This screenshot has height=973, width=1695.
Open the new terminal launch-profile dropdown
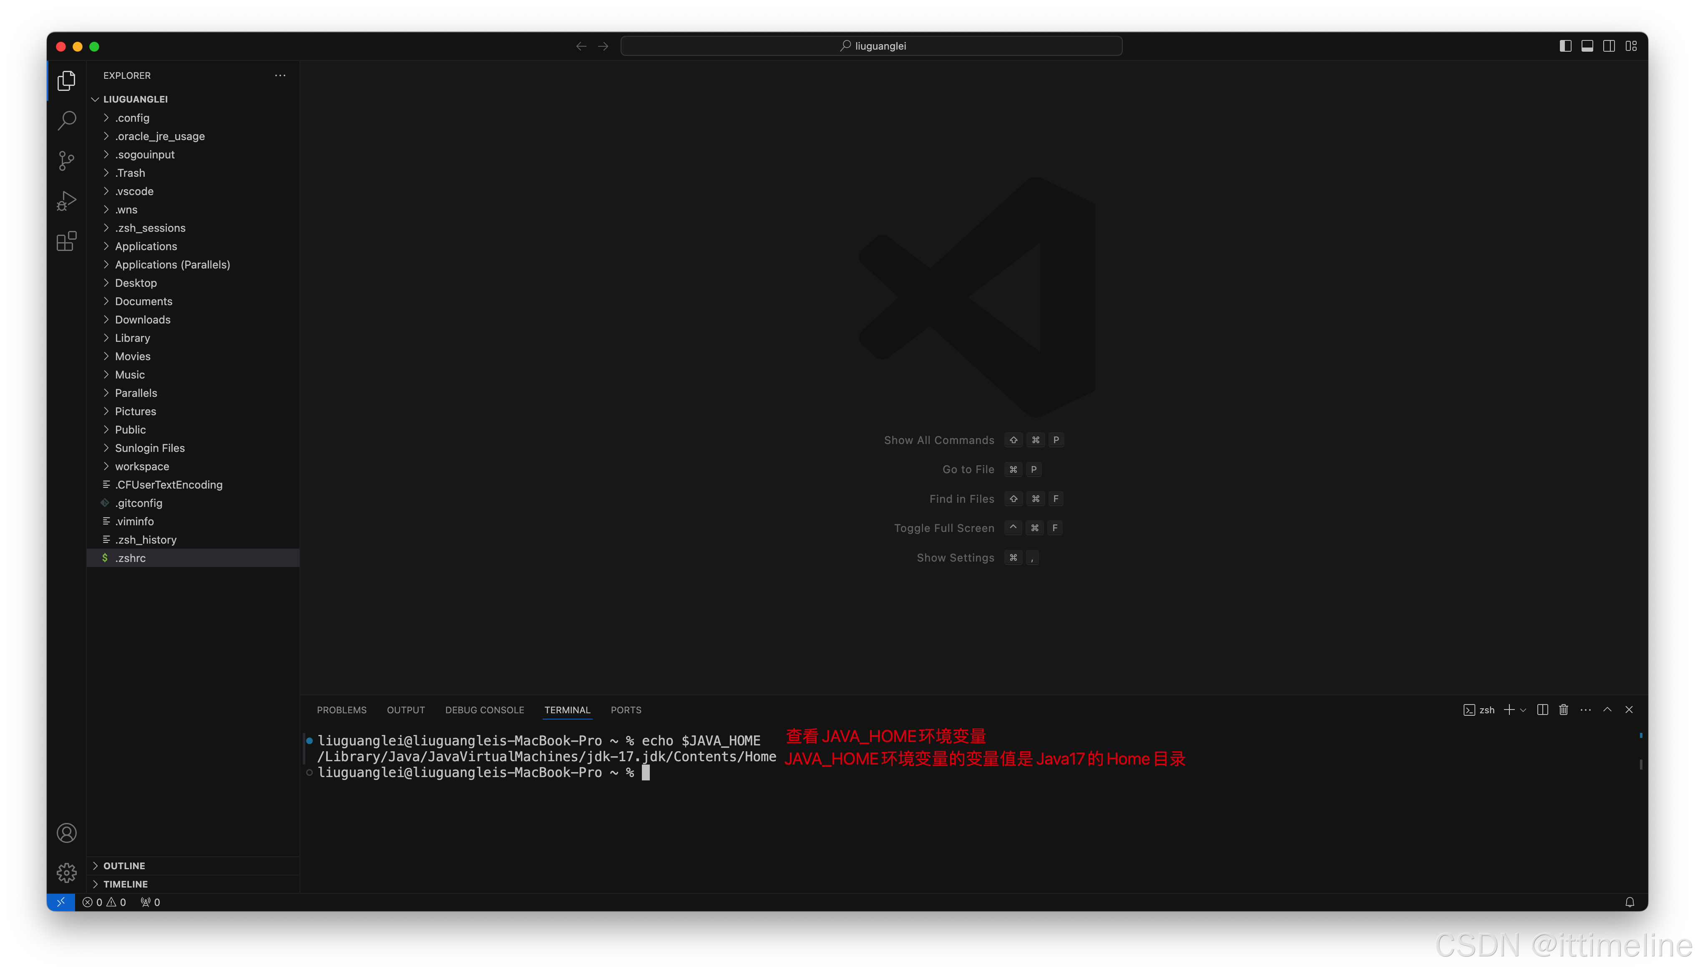(x=1523, y=710)
